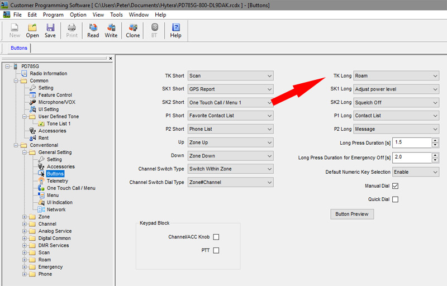This screenshot has height=286, width=447.
Task: Save the codeplug with Save icon
Action: (50, 31)
